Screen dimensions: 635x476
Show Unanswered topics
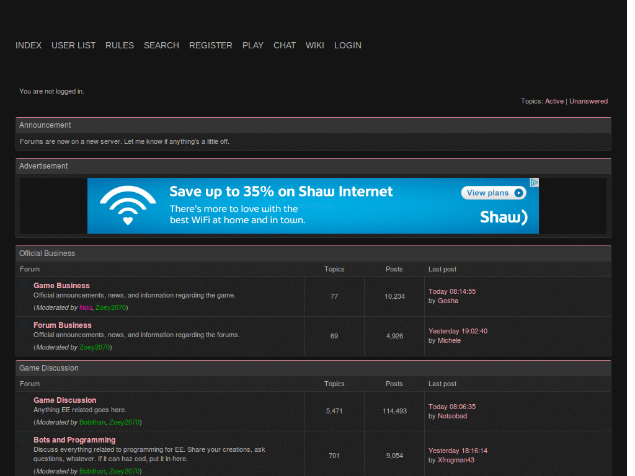pos(588,101)
